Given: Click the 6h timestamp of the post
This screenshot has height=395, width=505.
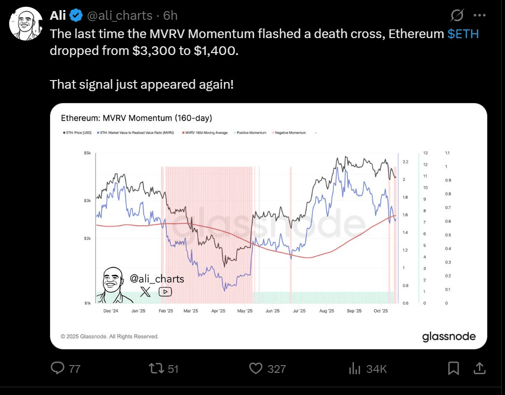Looking at the screenshot, I should point(170,16).
